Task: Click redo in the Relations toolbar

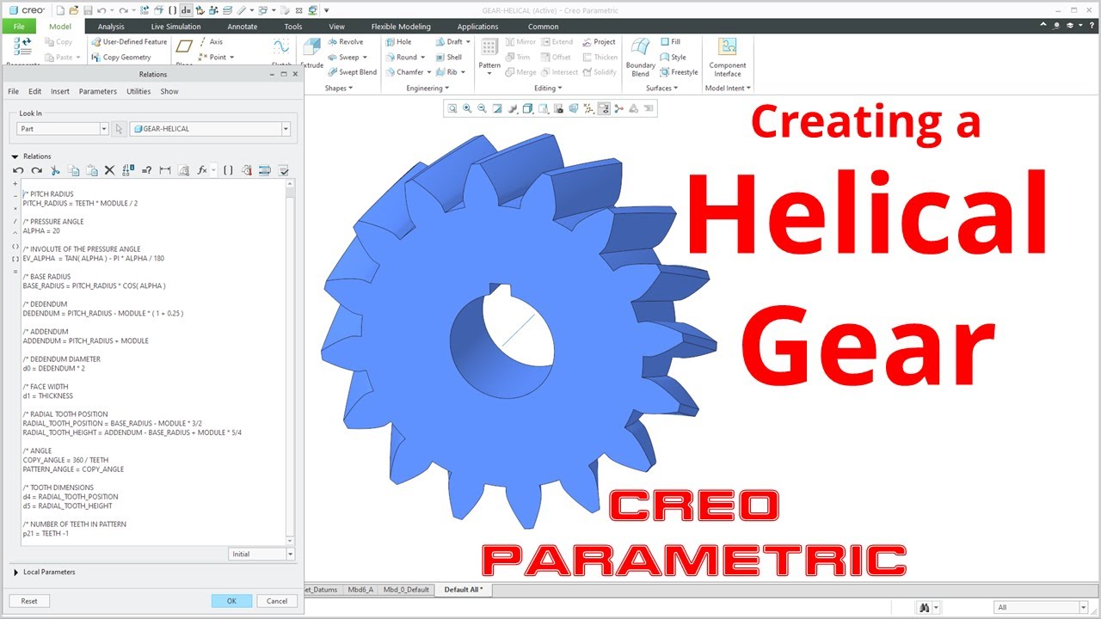Action: coord(36,171)
